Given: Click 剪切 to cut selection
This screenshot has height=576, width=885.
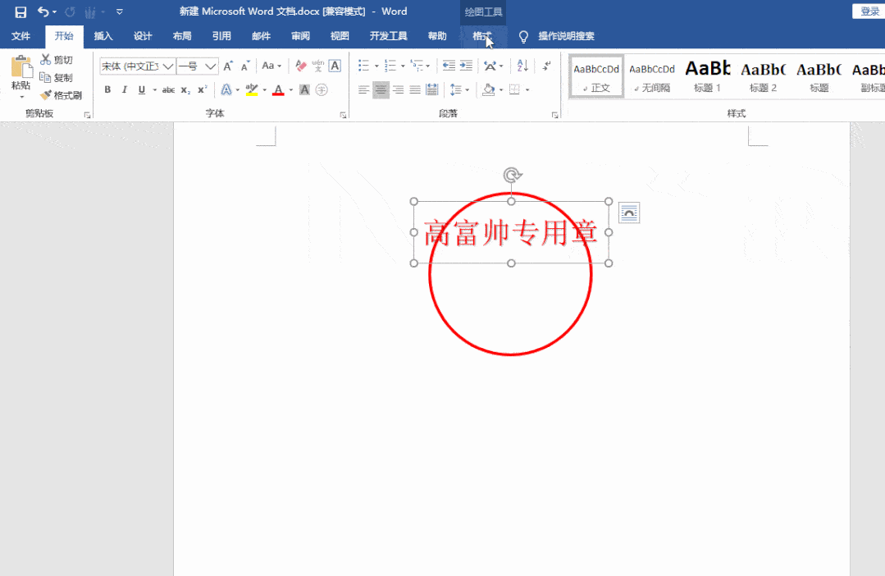Looking at the screenshot, I should click(x=57, y=60).
